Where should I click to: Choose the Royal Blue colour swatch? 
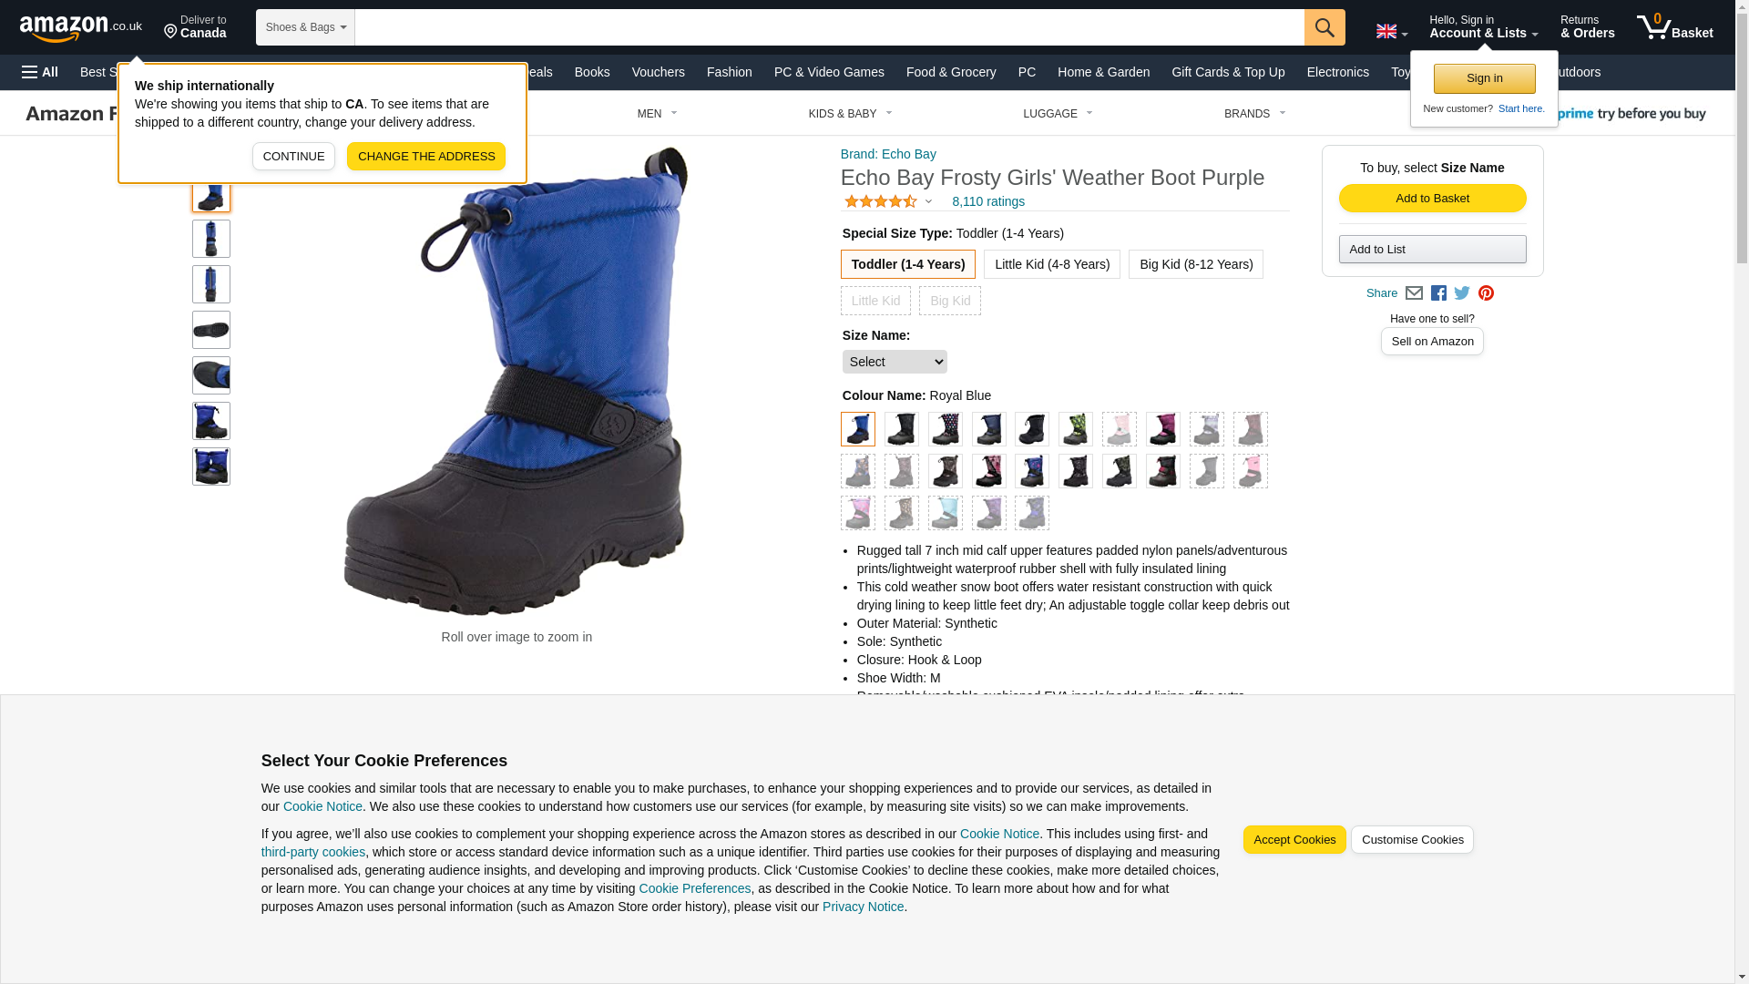point(858,429)
